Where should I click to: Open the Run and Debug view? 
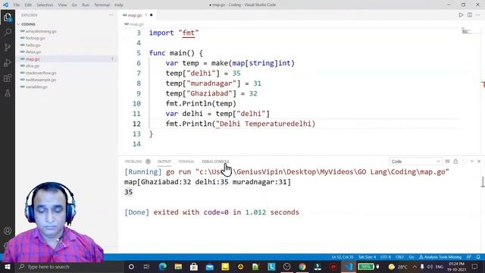[8, 62]
